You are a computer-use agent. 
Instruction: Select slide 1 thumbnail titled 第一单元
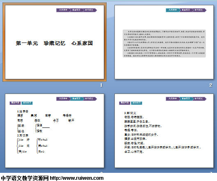(55, 42)
